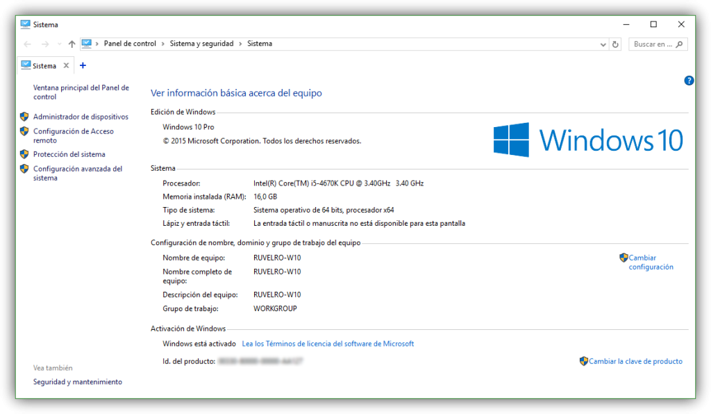Click shield icon beside Configuración avanzada del sistema
Viewport: 711px width, 414px height.
(x=24, y=169)
